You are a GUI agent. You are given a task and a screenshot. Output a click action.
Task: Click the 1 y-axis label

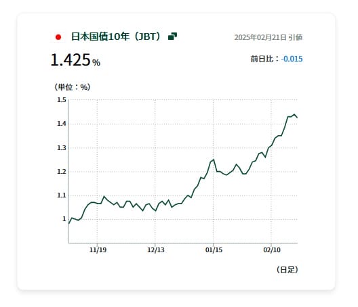click(x=64, y=219)
